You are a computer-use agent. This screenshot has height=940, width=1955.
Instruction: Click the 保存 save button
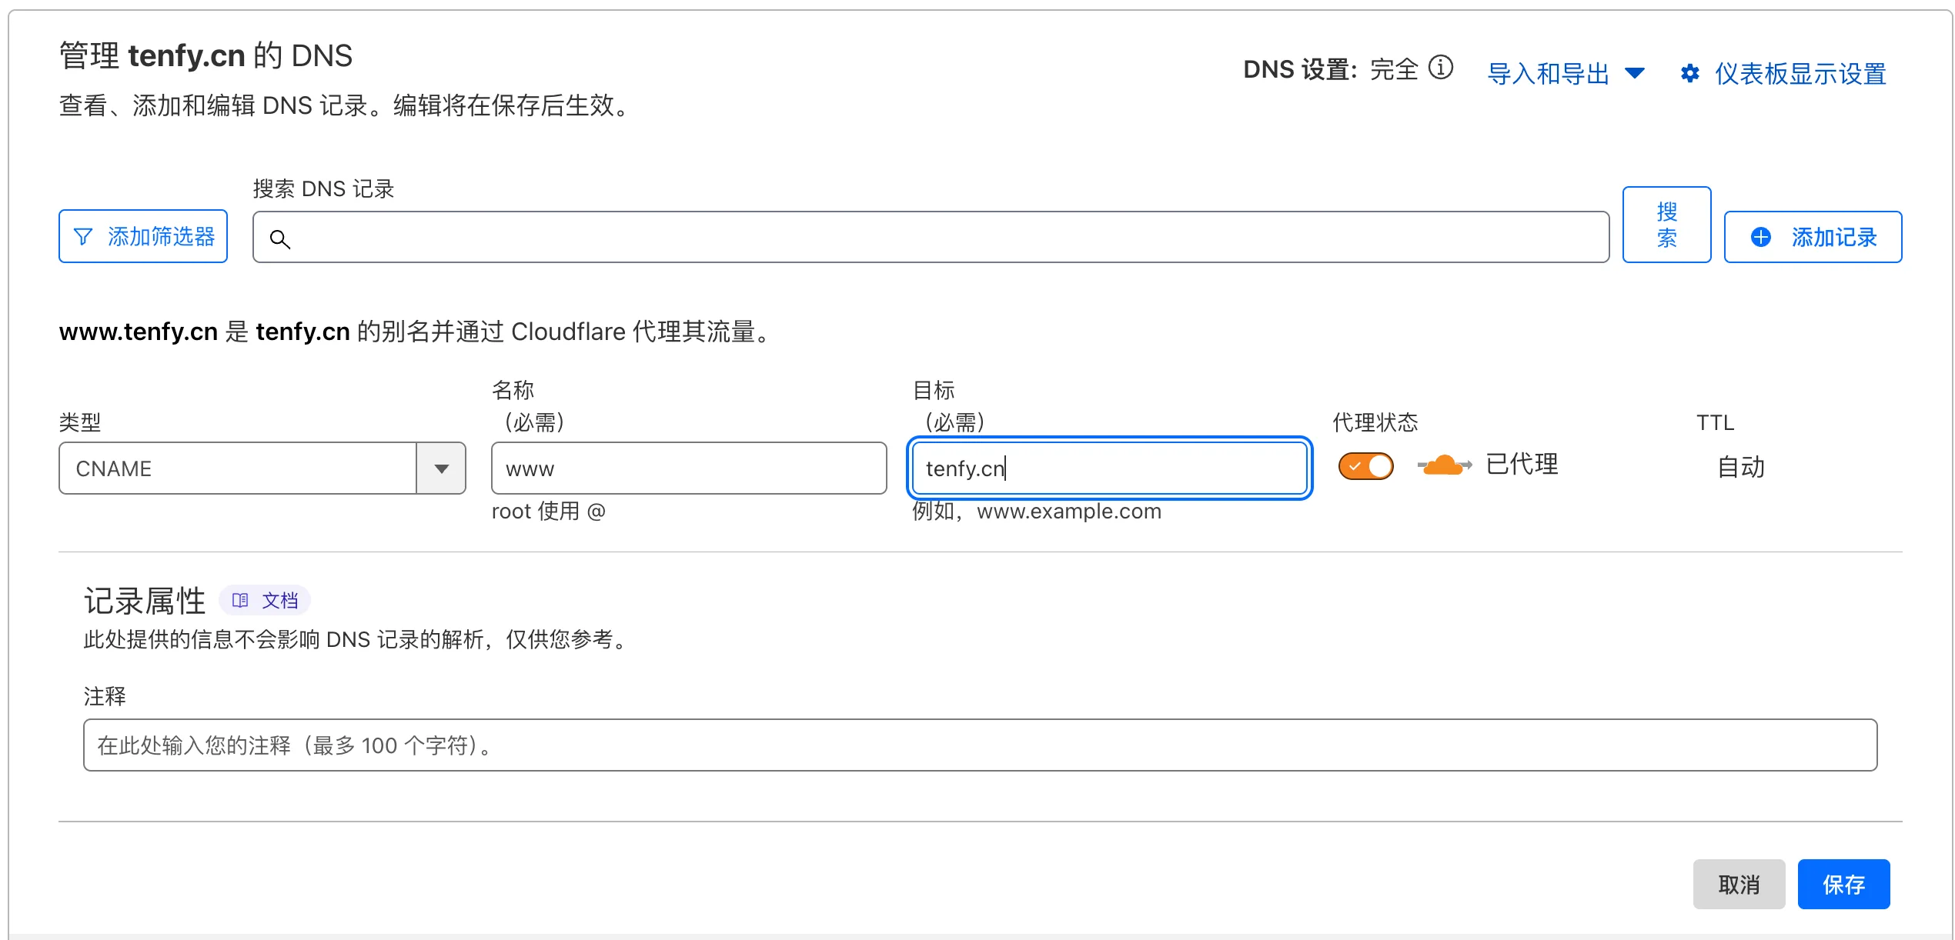point(1843,884)
